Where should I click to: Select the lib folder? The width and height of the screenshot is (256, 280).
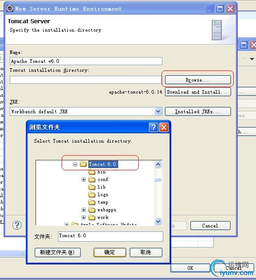(x=101, y=187)
